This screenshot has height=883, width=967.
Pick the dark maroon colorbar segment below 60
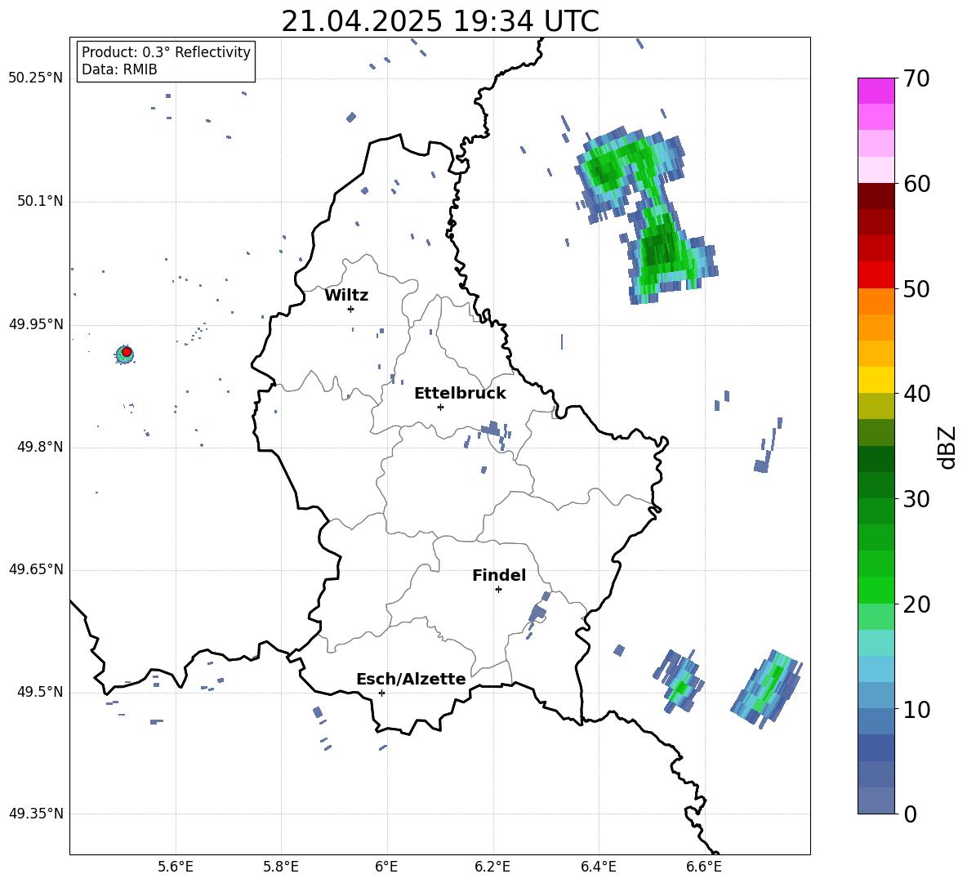876,196
